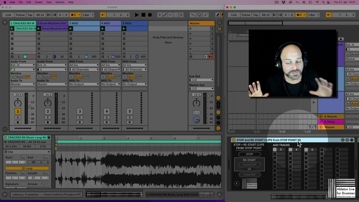Click the device save disk icon

pos(352,140)
